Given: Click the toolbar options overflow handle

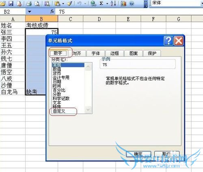Looking at the screenshot, I should point(146,4).
